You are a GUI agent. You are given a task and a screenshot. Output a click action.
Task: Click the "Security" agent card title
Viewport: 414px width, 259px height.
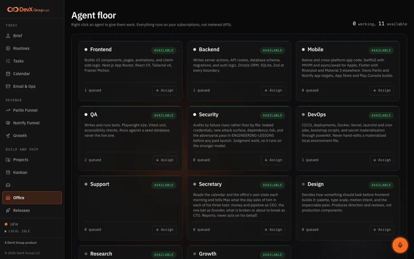click(209, 115)
